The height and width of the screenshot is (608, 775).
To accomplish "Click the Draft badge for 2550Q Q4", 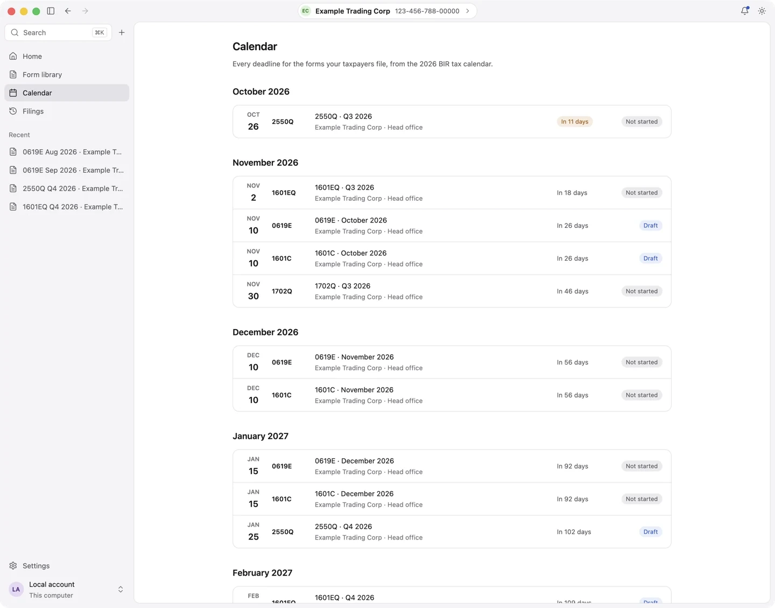I will point(651,532).
